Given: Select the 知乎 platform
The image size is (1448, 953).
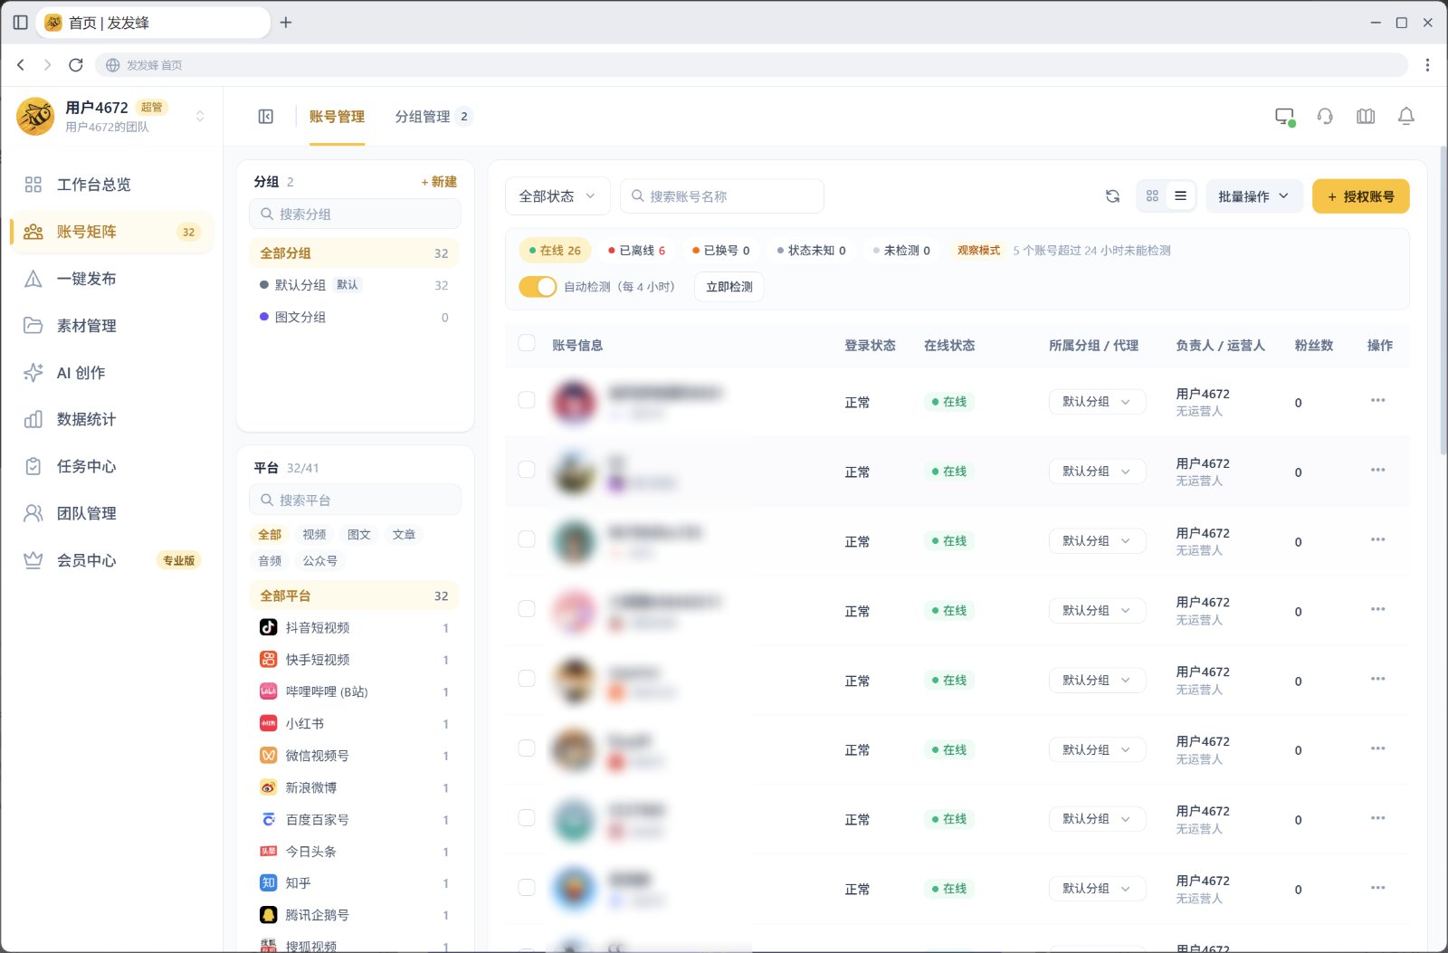Looking at the screenshot, I should [x=355, y=883].
